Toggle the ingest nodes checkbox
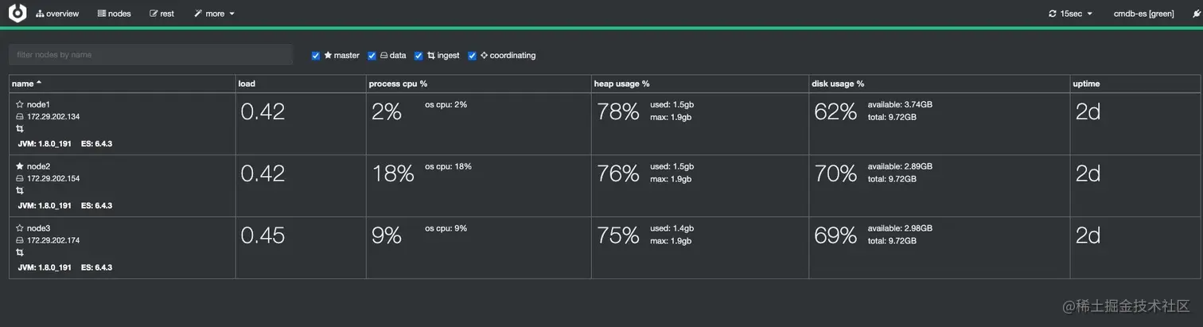This screenshot has height=327, width=1203. point(419,56)
